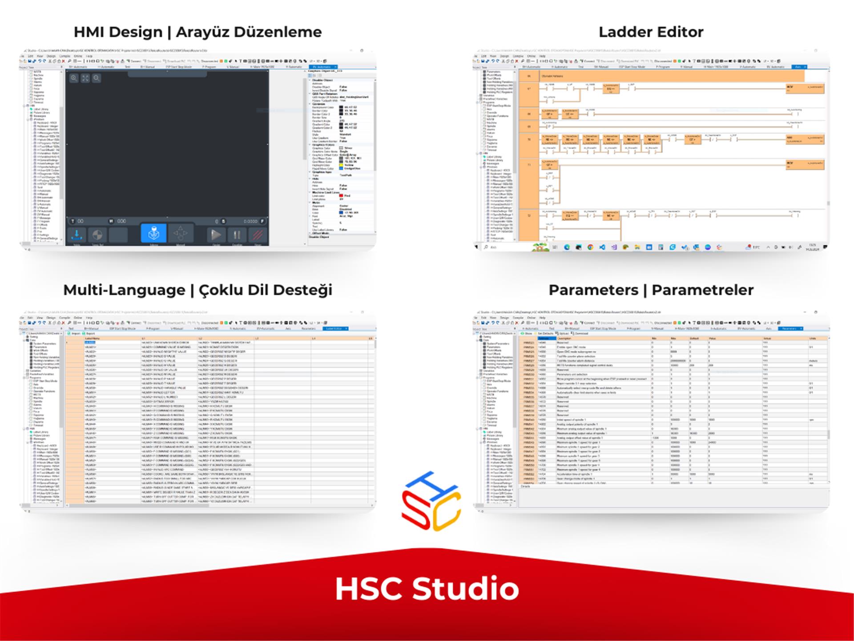This screenshot has height=641, width=854.
Task: Click play button in HMI preview bar
Action: click(x=216, y=235)
